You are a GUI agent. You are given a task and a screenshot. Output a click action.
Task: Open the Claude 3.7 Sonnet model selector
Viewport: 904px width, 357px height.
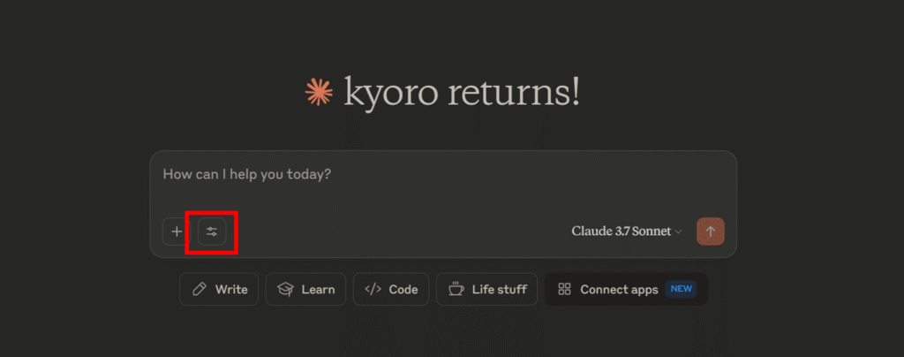(627, 232)
